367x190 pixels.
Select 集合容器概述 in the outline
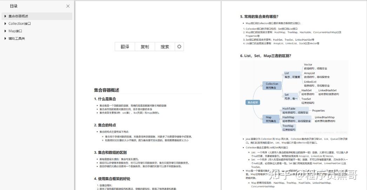coord(18,16)
